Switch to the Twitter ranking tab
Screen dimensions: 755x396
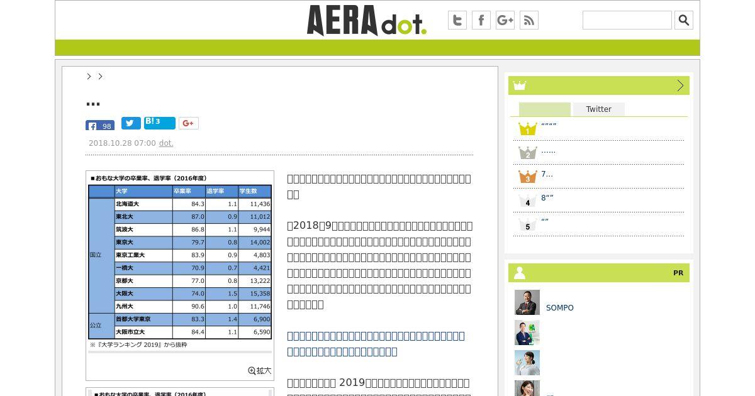click(x=599, y=109)
